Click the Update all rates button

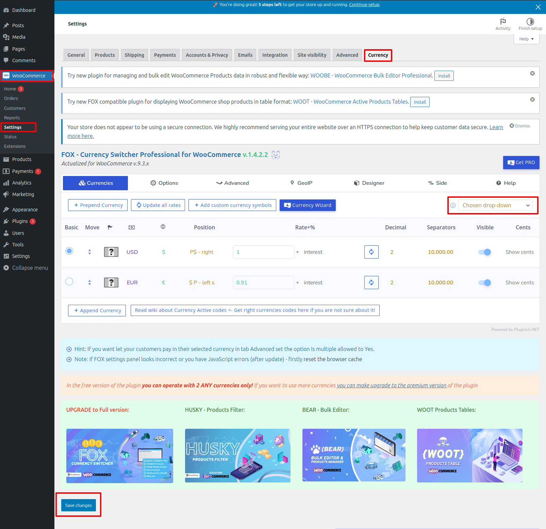tap(158, 205)
